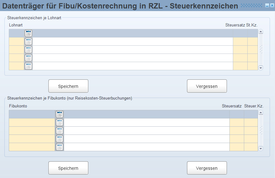
Task: Open lookup list in second Lohnart row
Action: [28, 49]
